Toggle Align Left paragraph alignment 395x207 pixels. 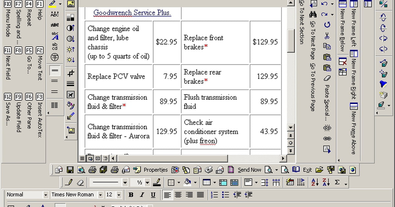(167, 195)
